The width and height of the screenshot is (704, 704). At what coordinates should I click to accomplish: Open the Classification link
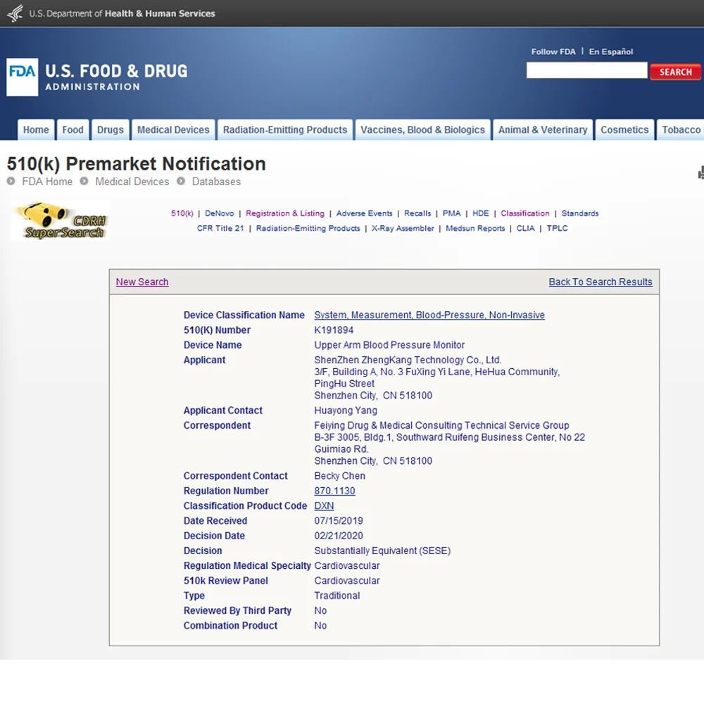525,213
